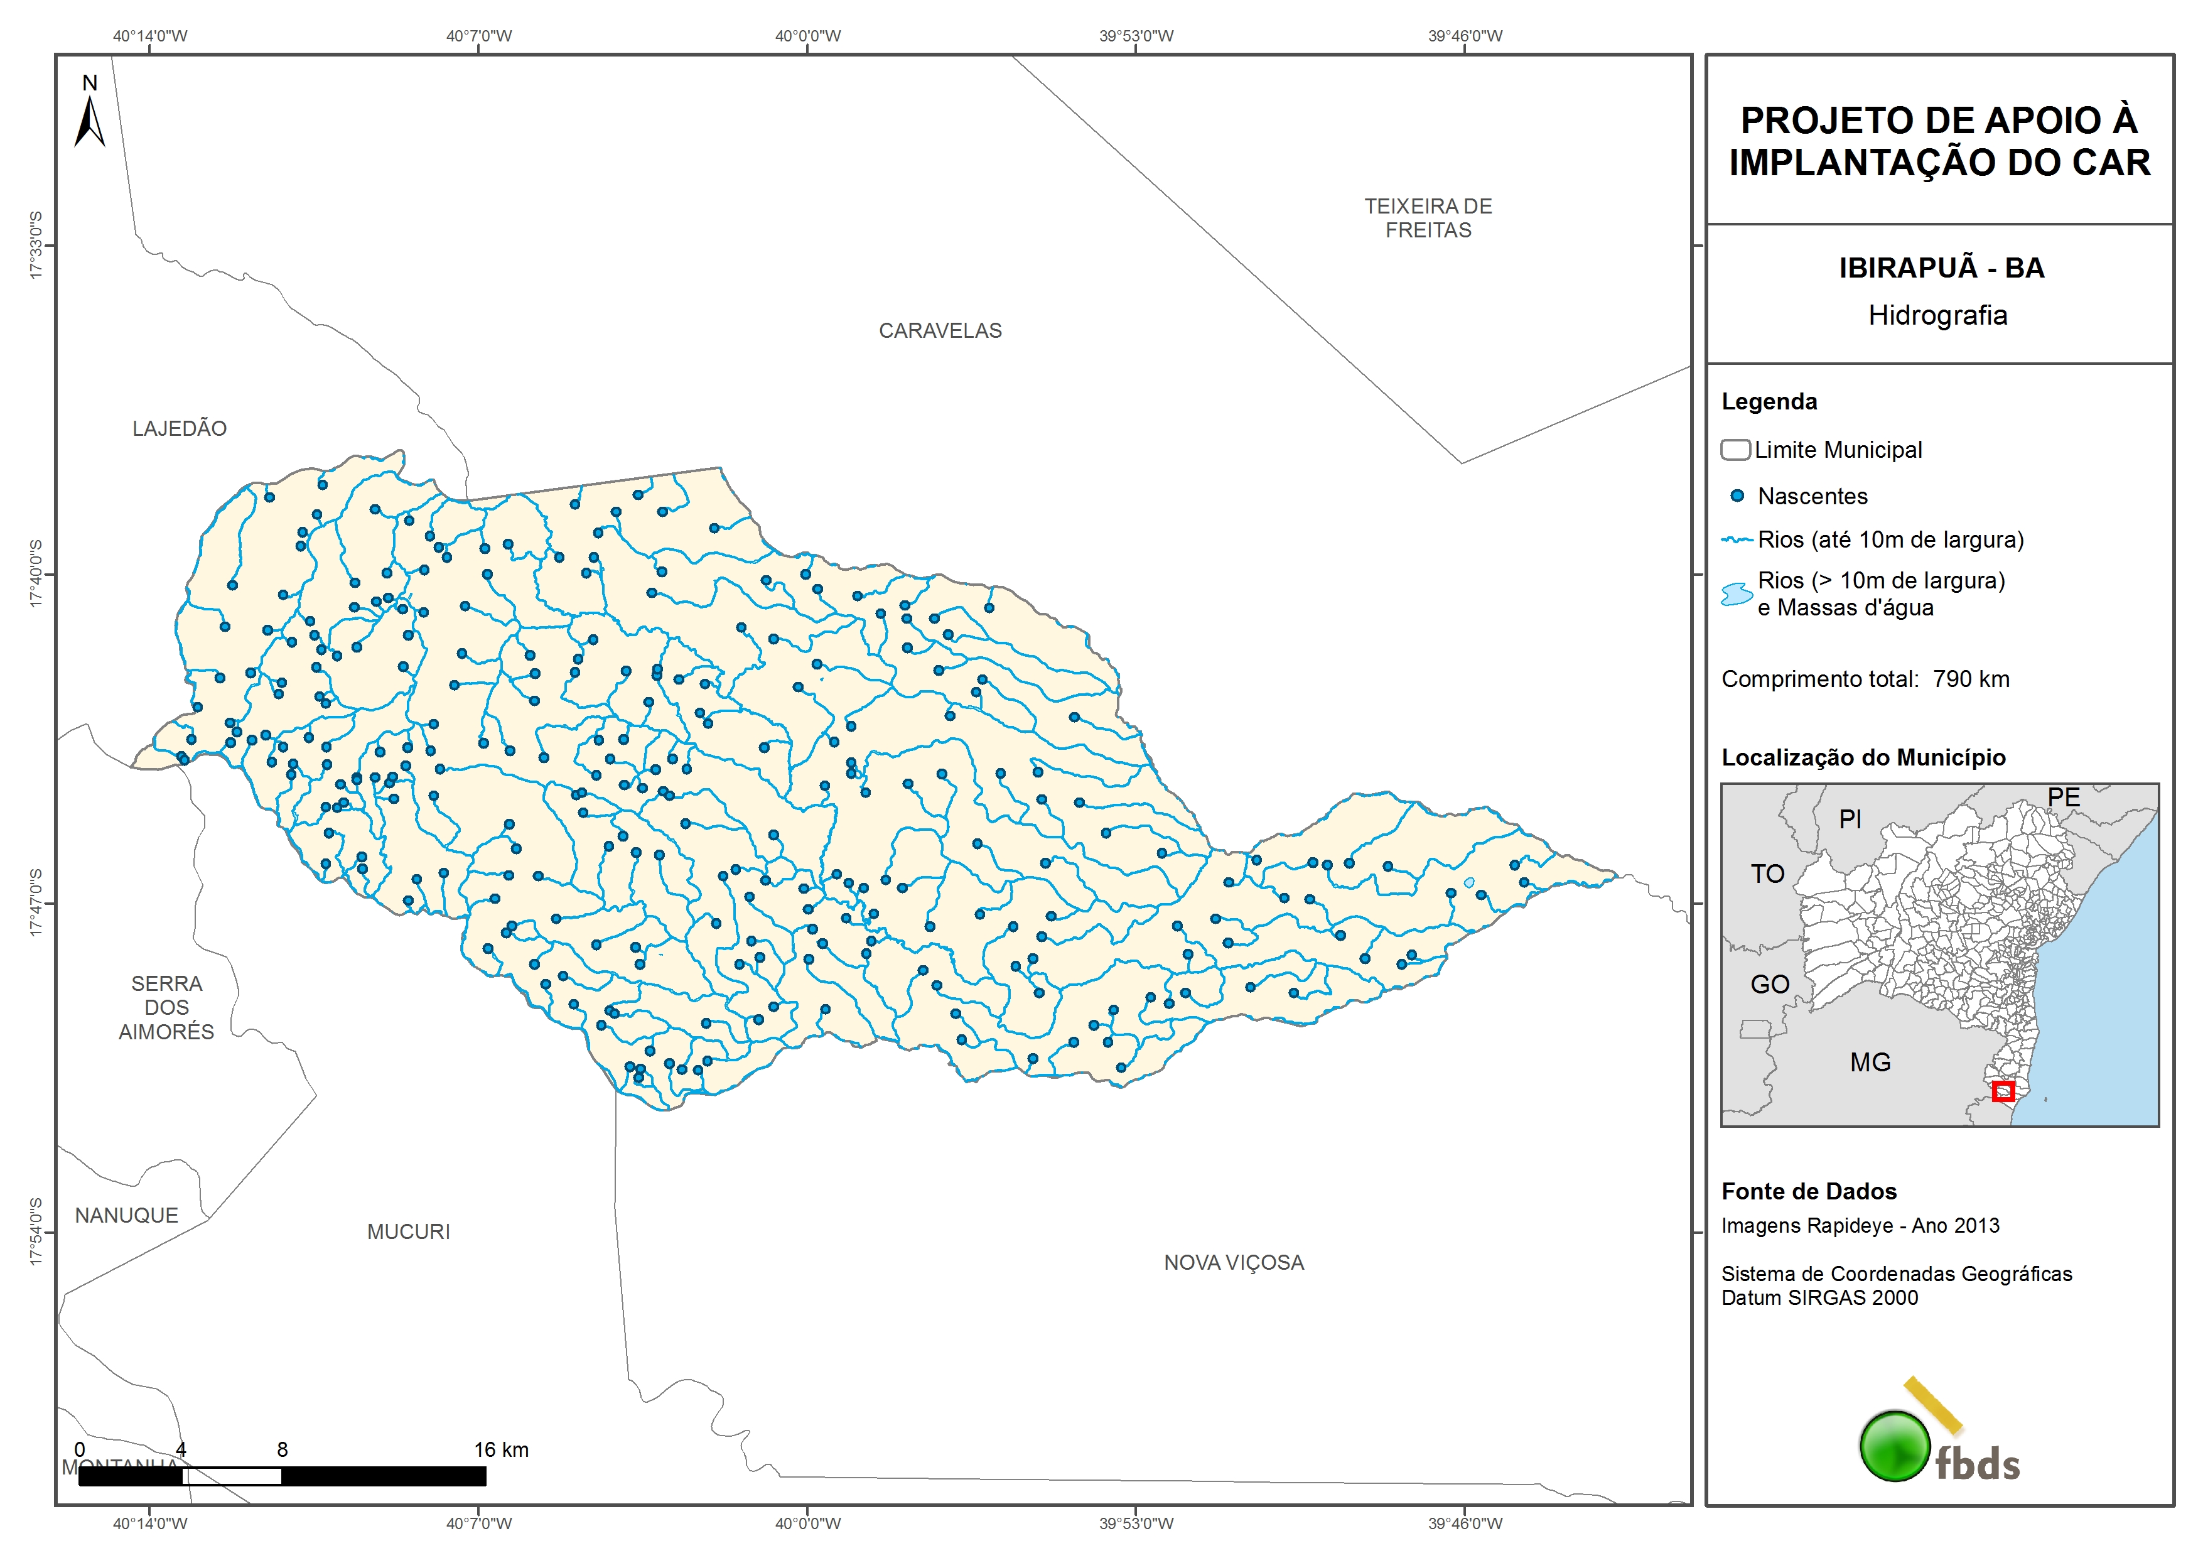
Task: Click the CARAVELAS municipality label
Action: click(939, 331)
